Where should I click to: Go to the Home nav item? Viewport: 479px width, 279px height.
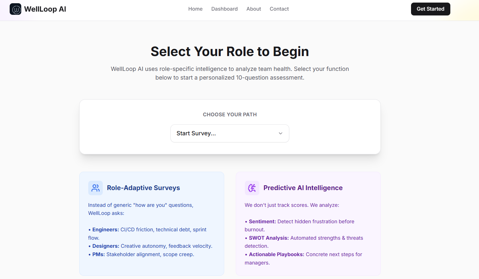pyautogui.click(x=196, y=9)
